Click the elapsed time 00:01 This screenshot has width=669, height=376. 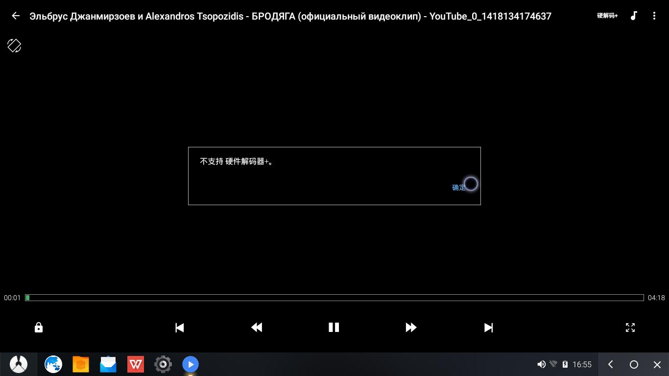(x=12, y=298)
